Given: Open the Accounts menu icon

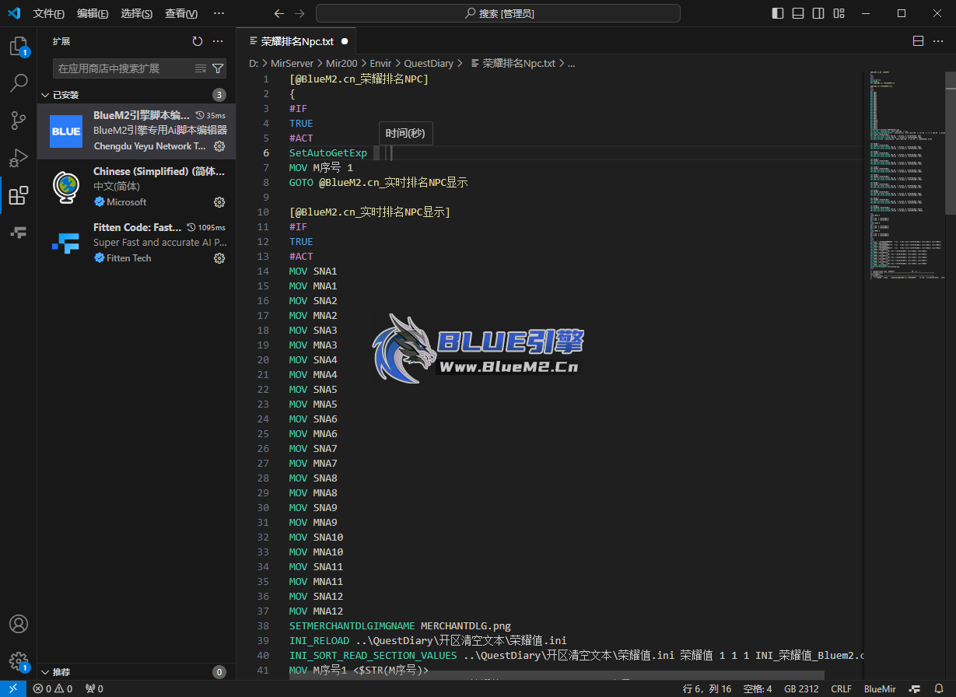Looking at the screenshot, I should point(19,625).
